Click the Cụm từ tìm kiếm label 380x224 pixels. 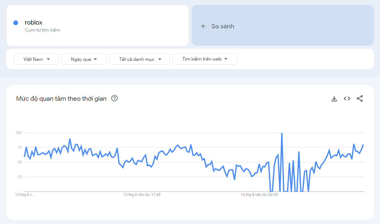[42, 30]
